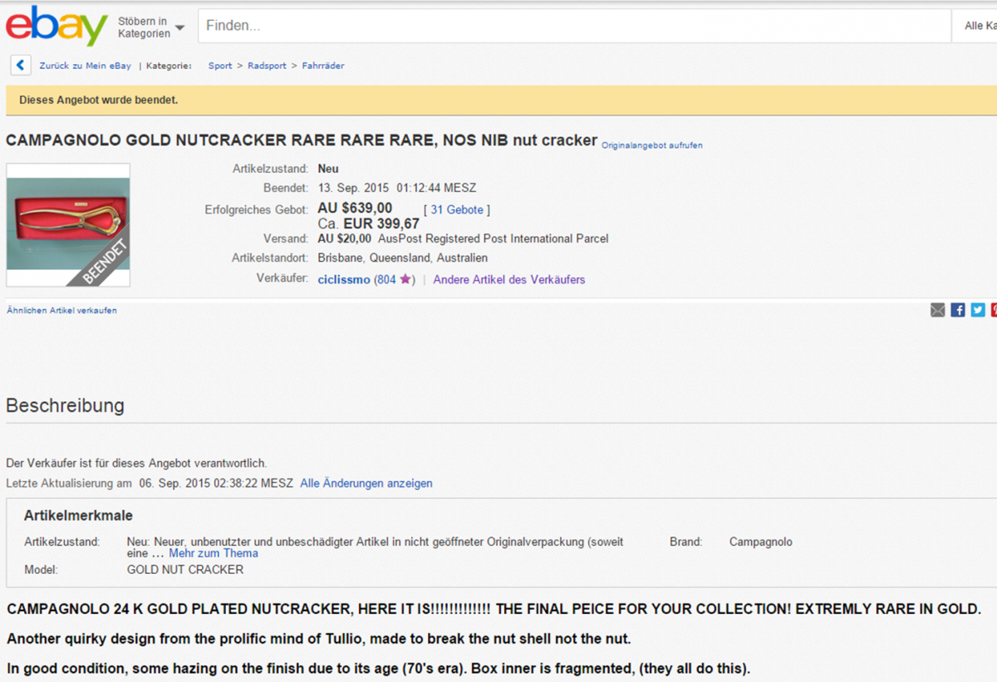Click into the Finden search field
Screen dimensions: 997x682
(573, 26)
